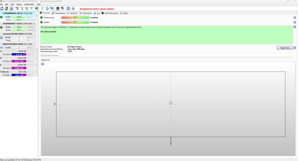298x161 pixels.
Task: Open help with the blue question mark toolbar icon
Action: coord(68,8)
